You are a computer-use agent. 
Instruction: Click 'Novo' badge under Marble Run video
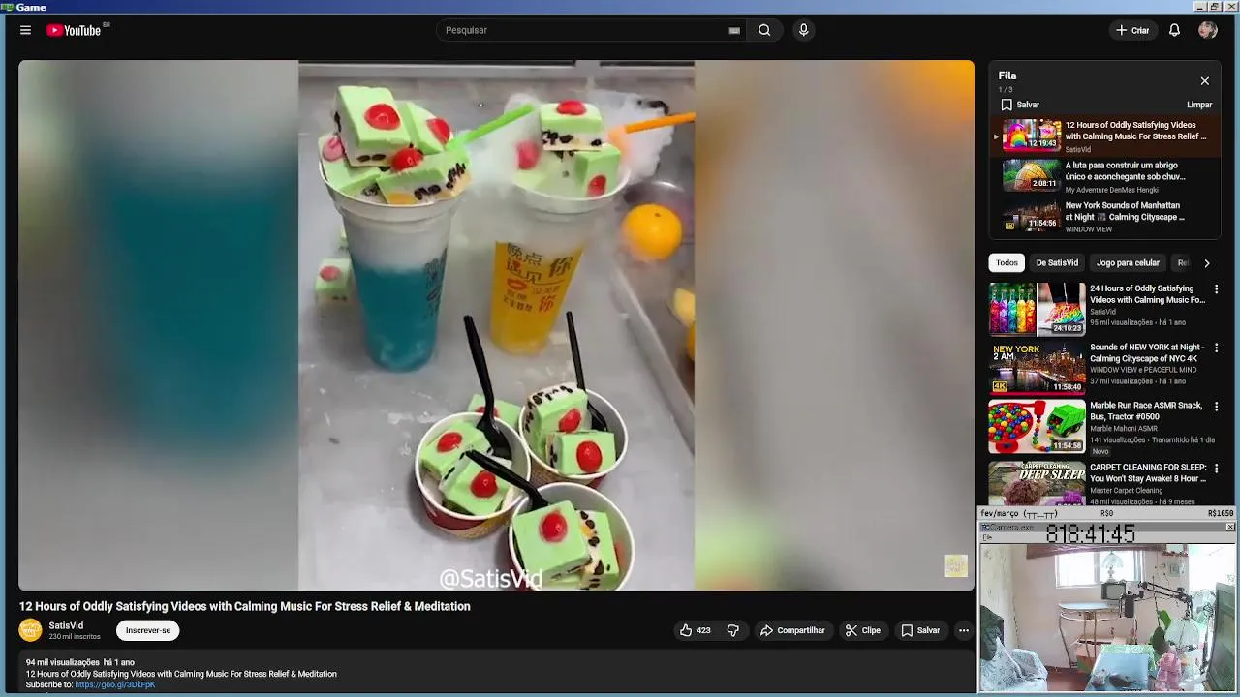[x=1100, y=451]
